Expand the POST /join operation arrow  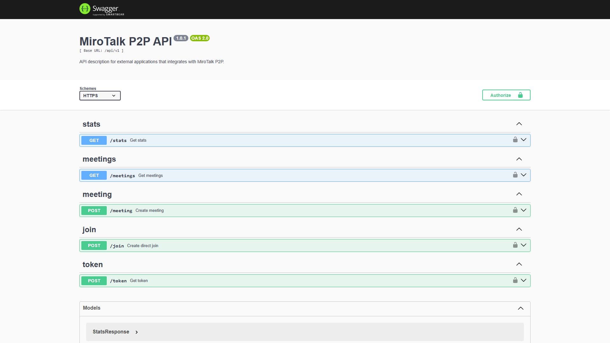(524, 245)
